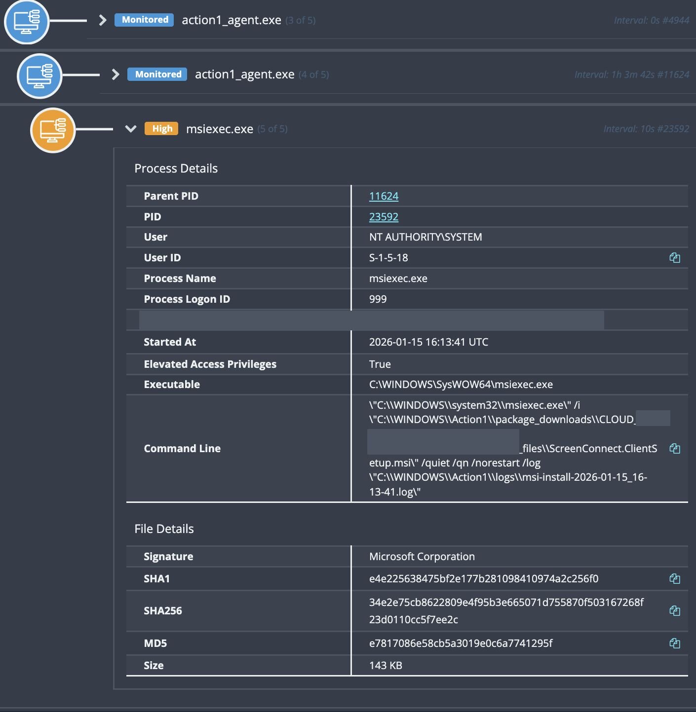Viewport: 696px width, 712px height.
Task: Expand action1_agent.exe (4 of 5) row
Action: 116,74
